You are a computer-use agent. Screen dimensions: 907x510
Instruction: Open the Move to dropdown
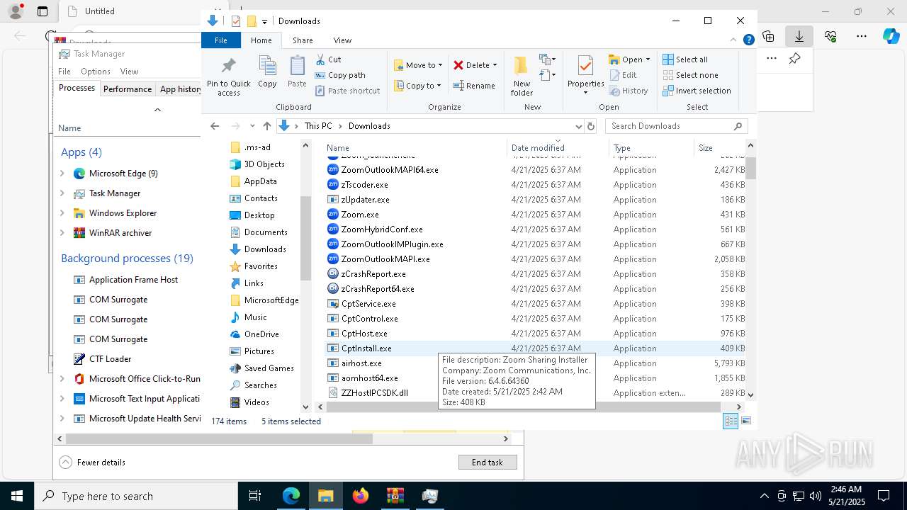tap(418, 65)
